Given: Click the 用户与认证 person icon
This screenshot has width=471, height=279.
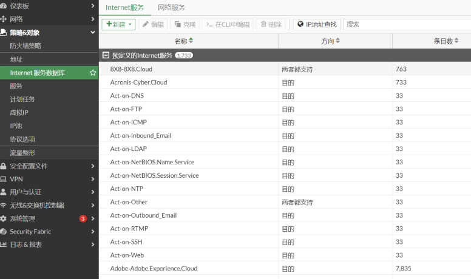Looking at the screenshot, I should [4, 192].
